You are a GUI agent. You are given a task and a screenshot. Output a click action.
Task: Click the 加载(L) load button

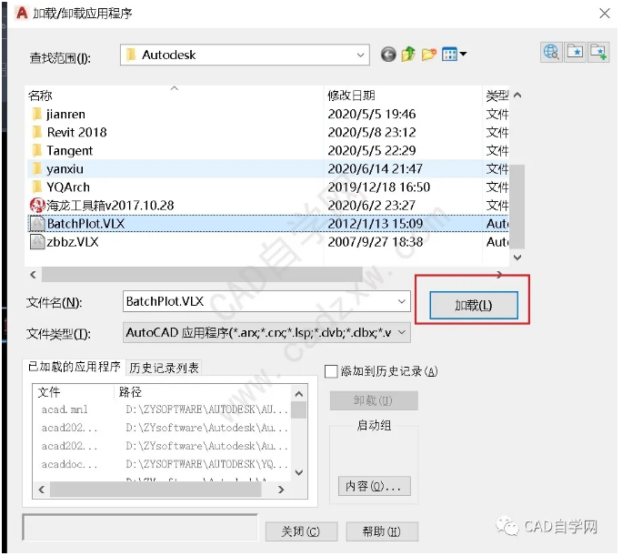[474, 305]
